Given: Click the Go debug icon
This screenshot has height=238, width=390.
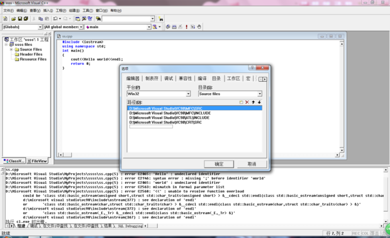Looking at the screenshot, I should click(x=192, y=27).
